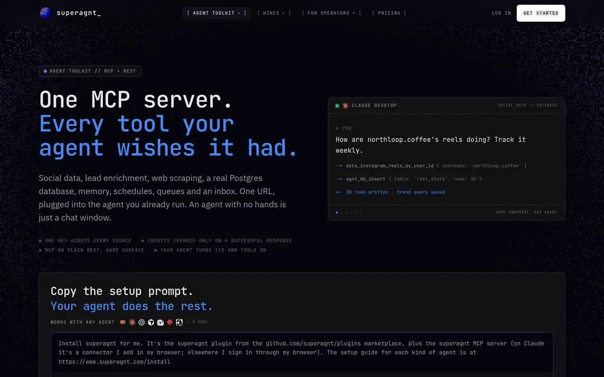604x377 pixels.
Task: Click the black-and-white face agent icon
Action: point(179,322)
